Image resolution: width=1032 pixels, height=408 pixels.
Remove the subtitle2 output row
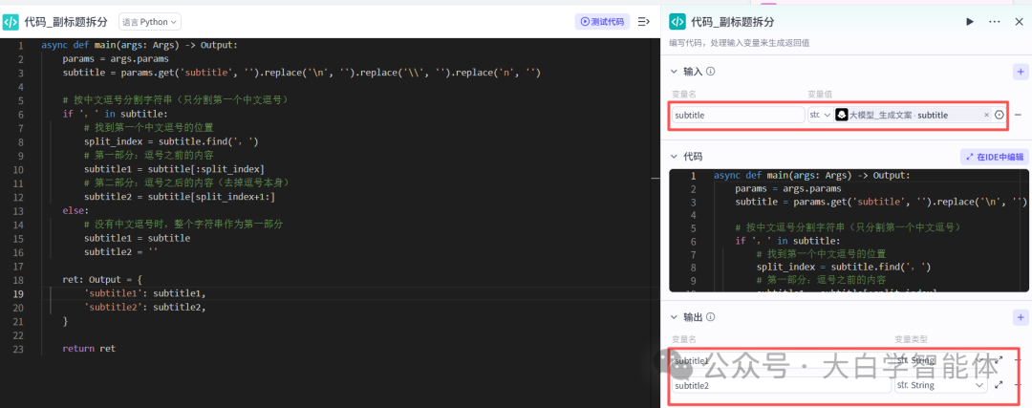click(x=1019, y=384)
